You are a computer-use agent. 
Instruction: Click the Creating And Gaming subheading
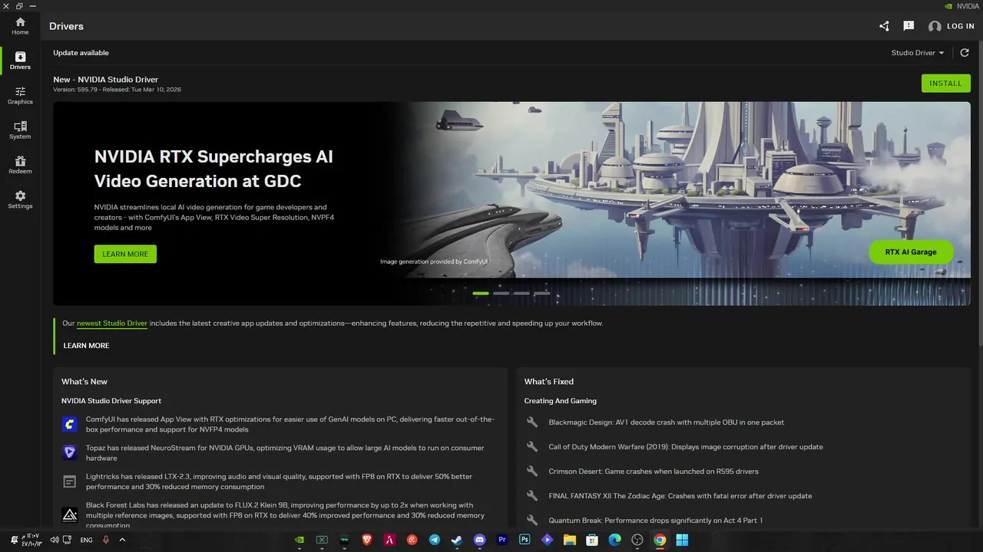pyautogui.click(x=561, y=401)
